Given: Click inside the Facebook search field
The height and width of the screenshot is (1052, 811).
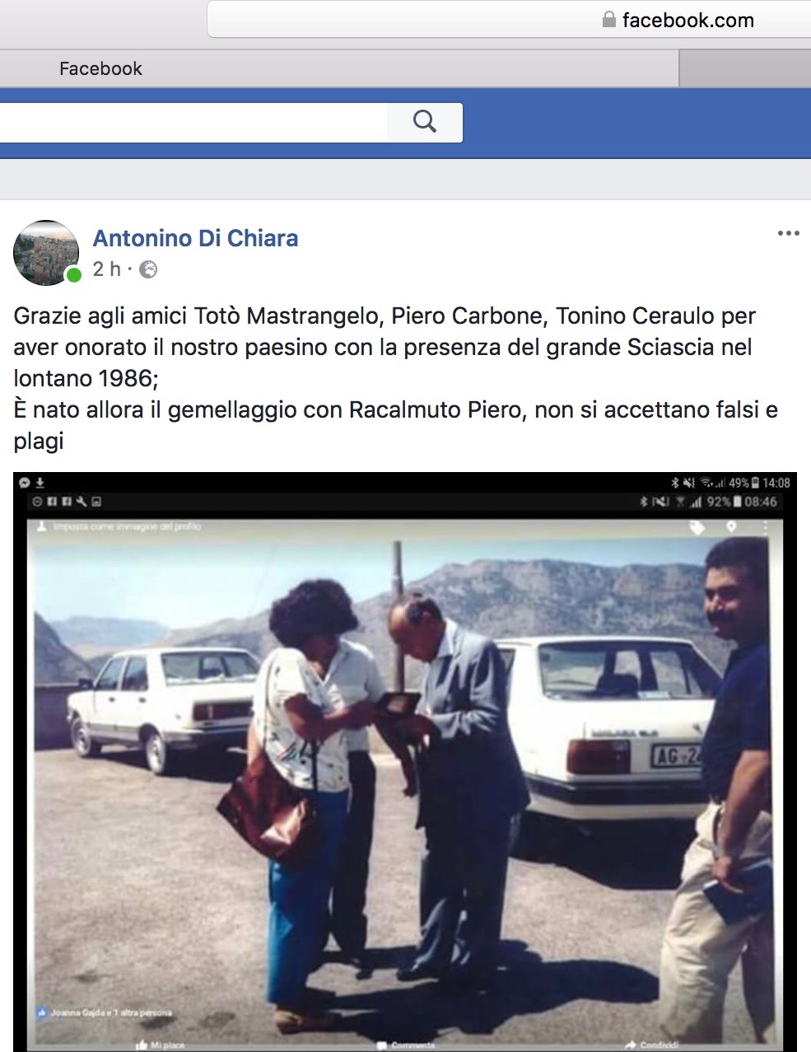Looking at the screenshot, I should (x=193, y=122).
